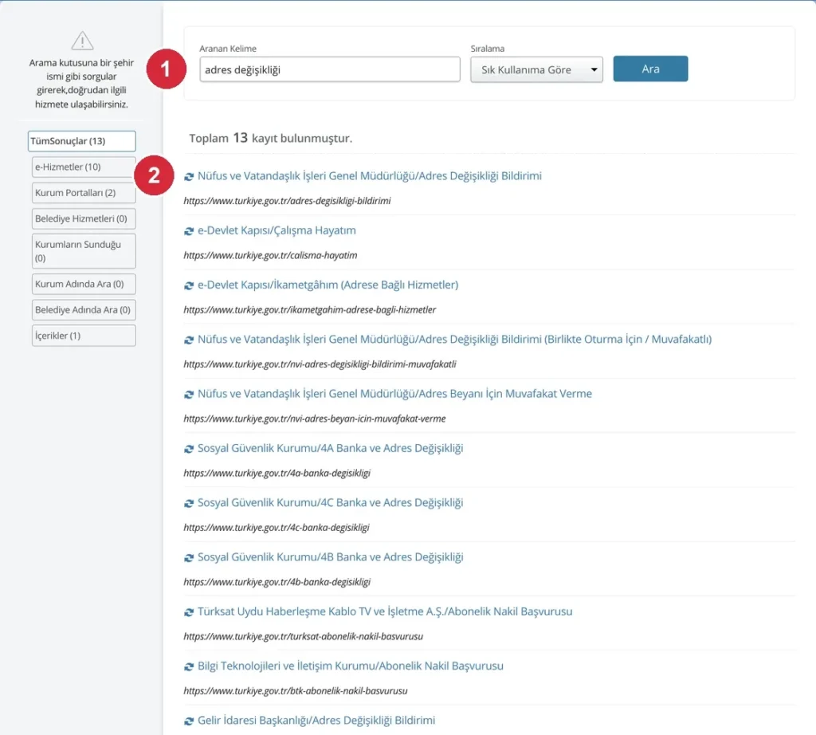The width and height of the screenshot is (816, 735).
Task: Open Sosyal Güvenlik Kurumu/4A Banka link
Action: click(331, 448)
